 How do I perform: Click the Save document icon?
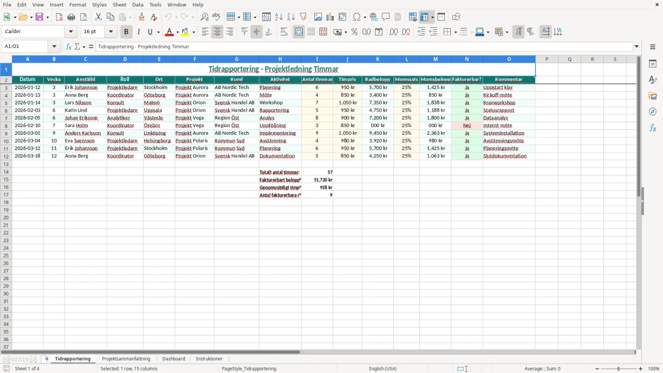pos(39,17)
